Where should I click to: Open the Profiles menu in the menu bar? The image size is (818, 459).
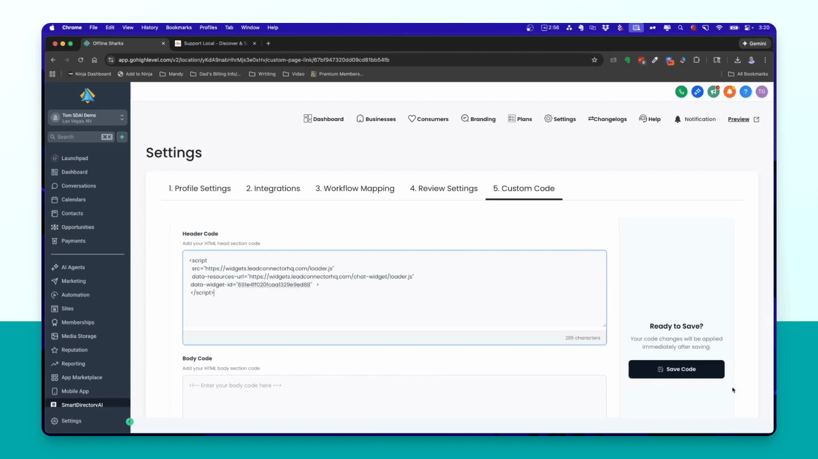coord(209,27)
